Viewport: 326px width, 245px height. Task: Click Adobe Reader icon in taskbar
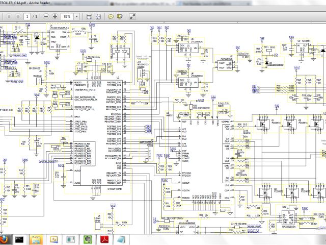pyautogui.click(x=104, y=239)
